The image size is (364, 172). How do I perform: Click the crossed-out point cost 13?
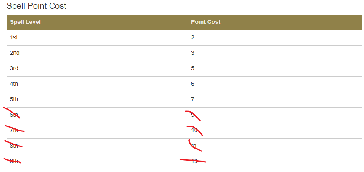tap(194, 161)
